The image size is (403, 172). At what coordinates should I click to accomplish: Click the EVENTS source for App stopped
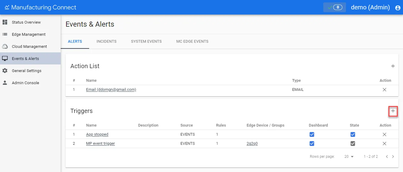pos(188,134)
